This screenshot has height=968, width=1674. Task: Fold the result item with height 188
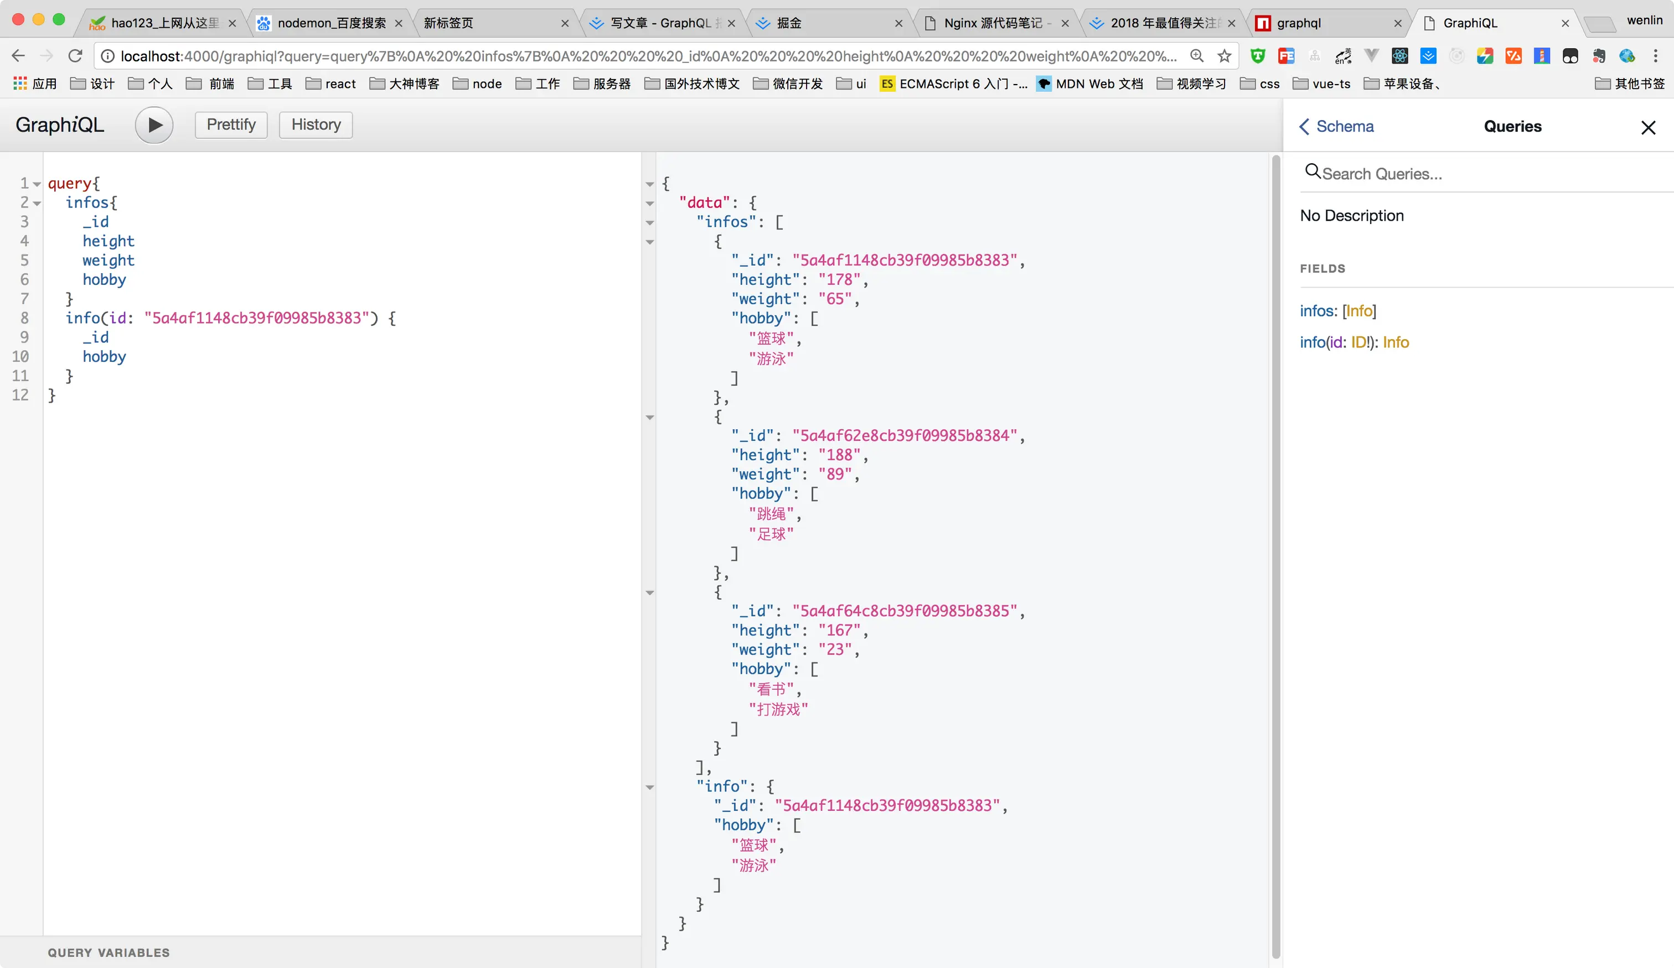(x=650, y=418)
